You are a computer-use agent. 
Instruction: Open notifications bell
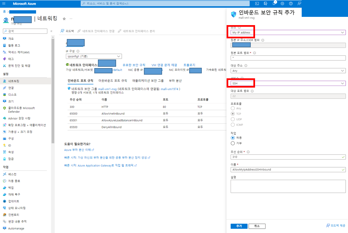pyautogui.click(x=274, y=4)
